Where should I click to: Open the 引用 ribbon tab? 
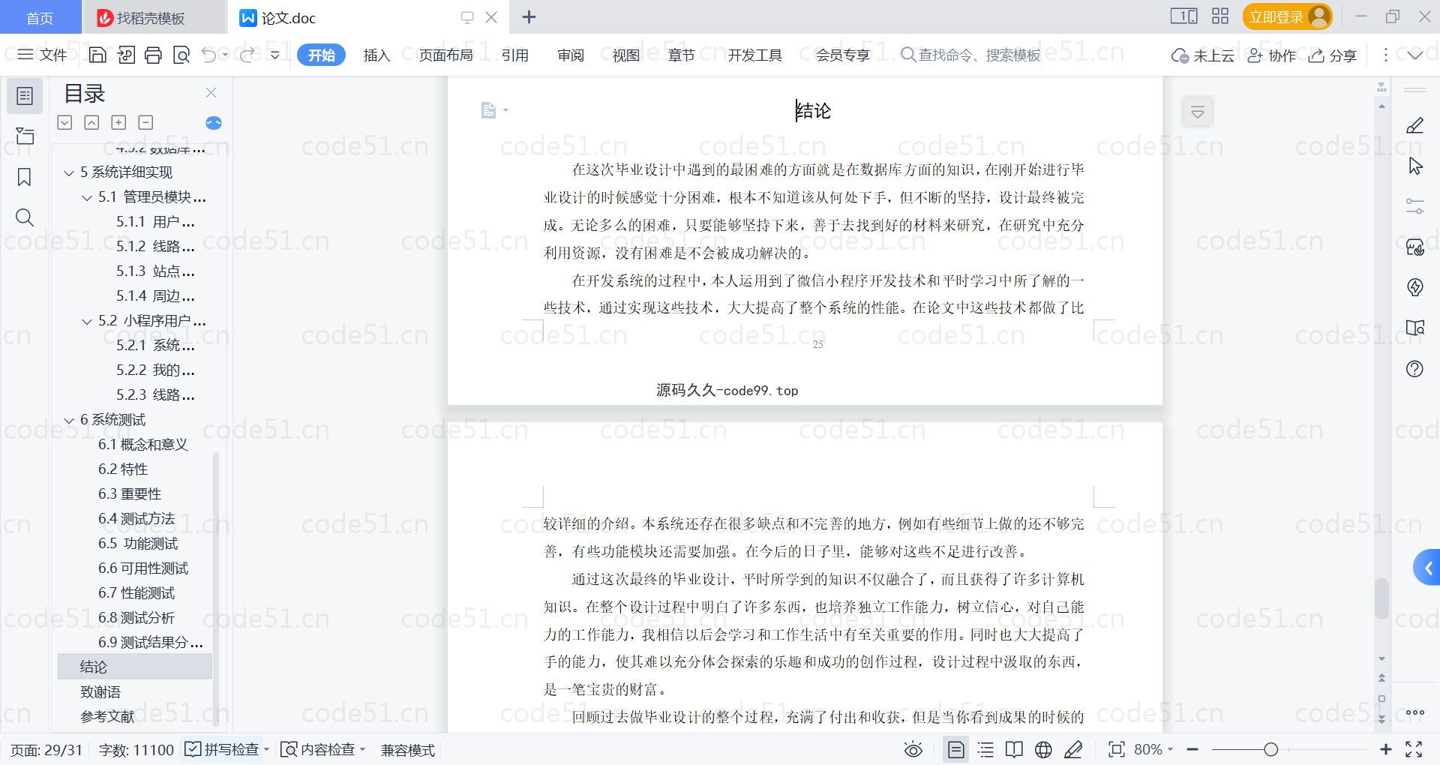[x=515, y=55]
